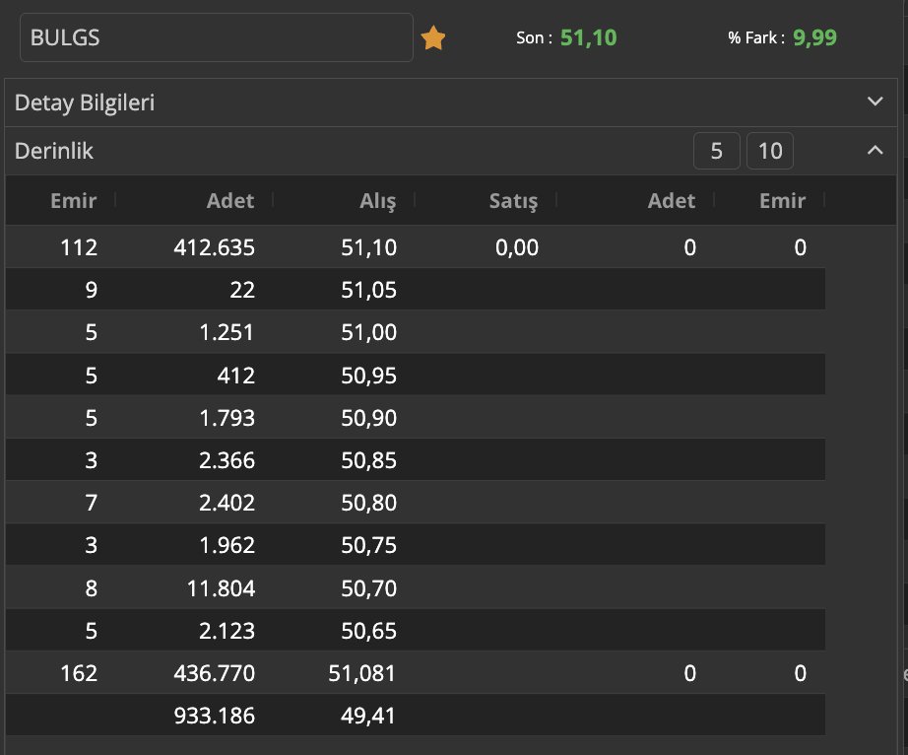Click the BULGS symbol input field

click(216, 37)
